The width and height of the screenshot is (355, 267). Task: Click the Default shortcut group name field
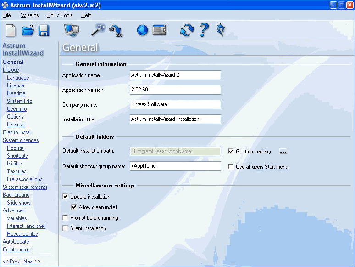[x=175, y=166]
